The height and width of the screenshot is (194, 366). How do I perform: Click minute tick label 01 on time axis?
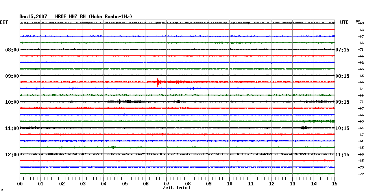pos(41,184)
